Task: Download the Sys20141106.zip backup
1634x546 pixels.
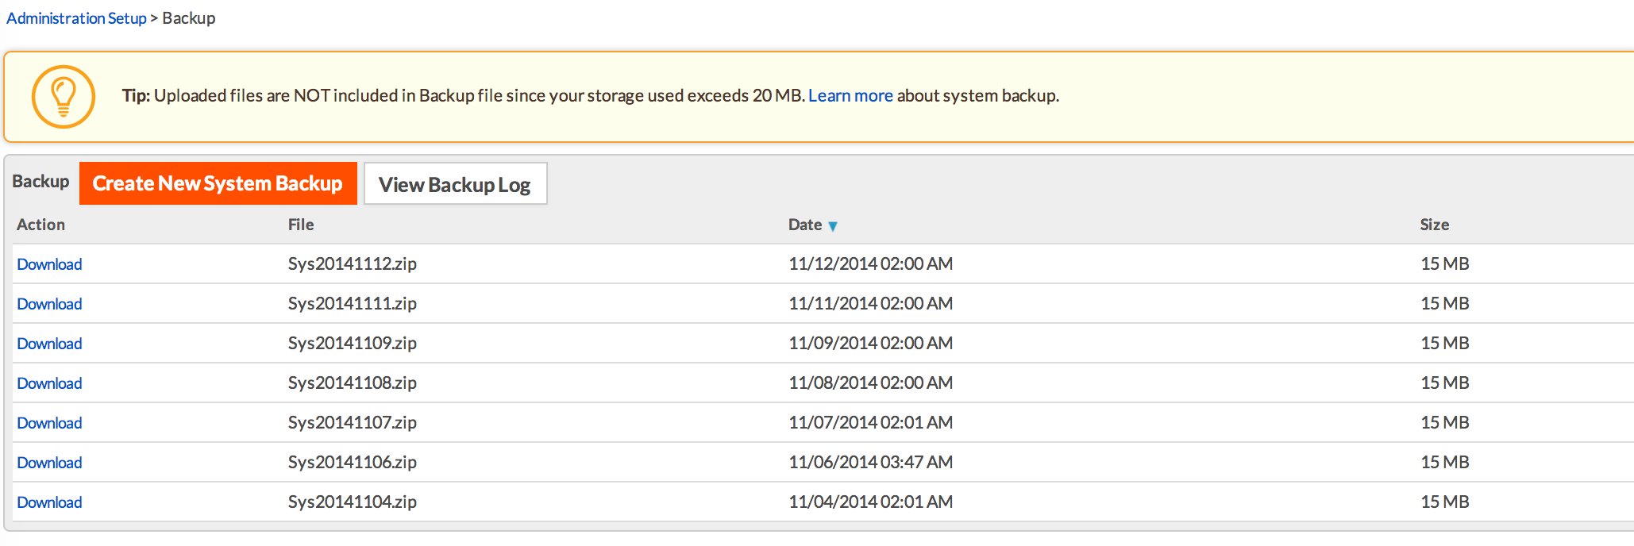Action: [x=49, y=463]
